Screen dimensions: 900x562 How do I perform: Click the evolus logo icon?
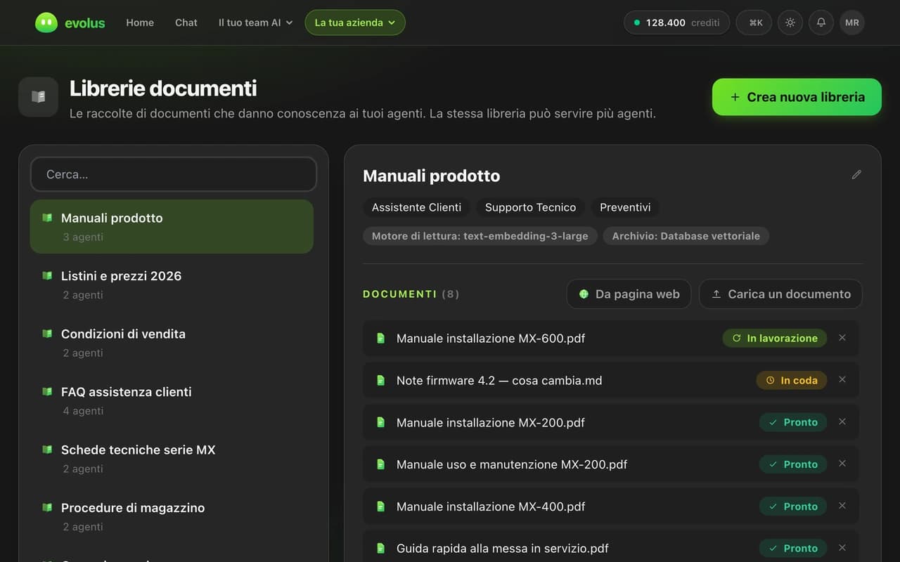point(46,22)
